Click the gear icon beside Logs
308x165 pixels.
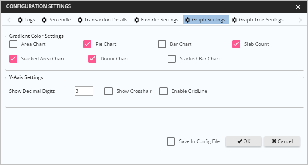click(20, 20)
